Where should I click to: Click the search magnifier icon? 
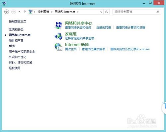click(158, 12)
